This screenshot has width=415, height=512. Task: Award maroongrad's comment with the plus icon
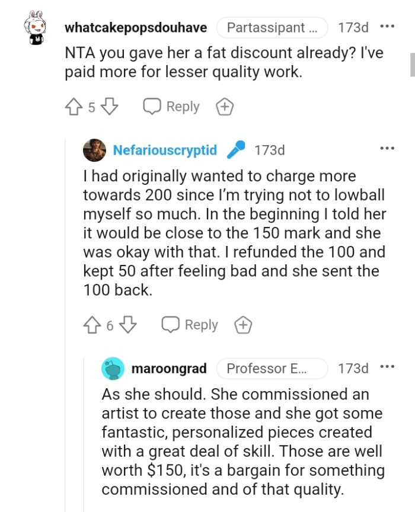tap(261, 510)
